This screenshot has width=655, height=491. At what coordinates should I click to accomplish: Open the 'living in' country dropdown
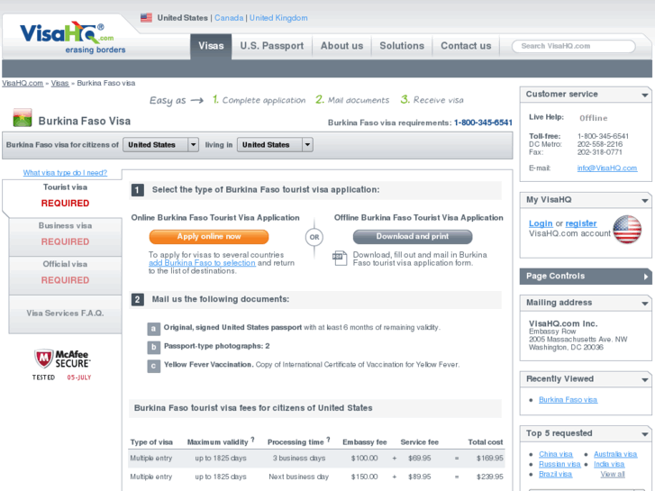[275, 144]
